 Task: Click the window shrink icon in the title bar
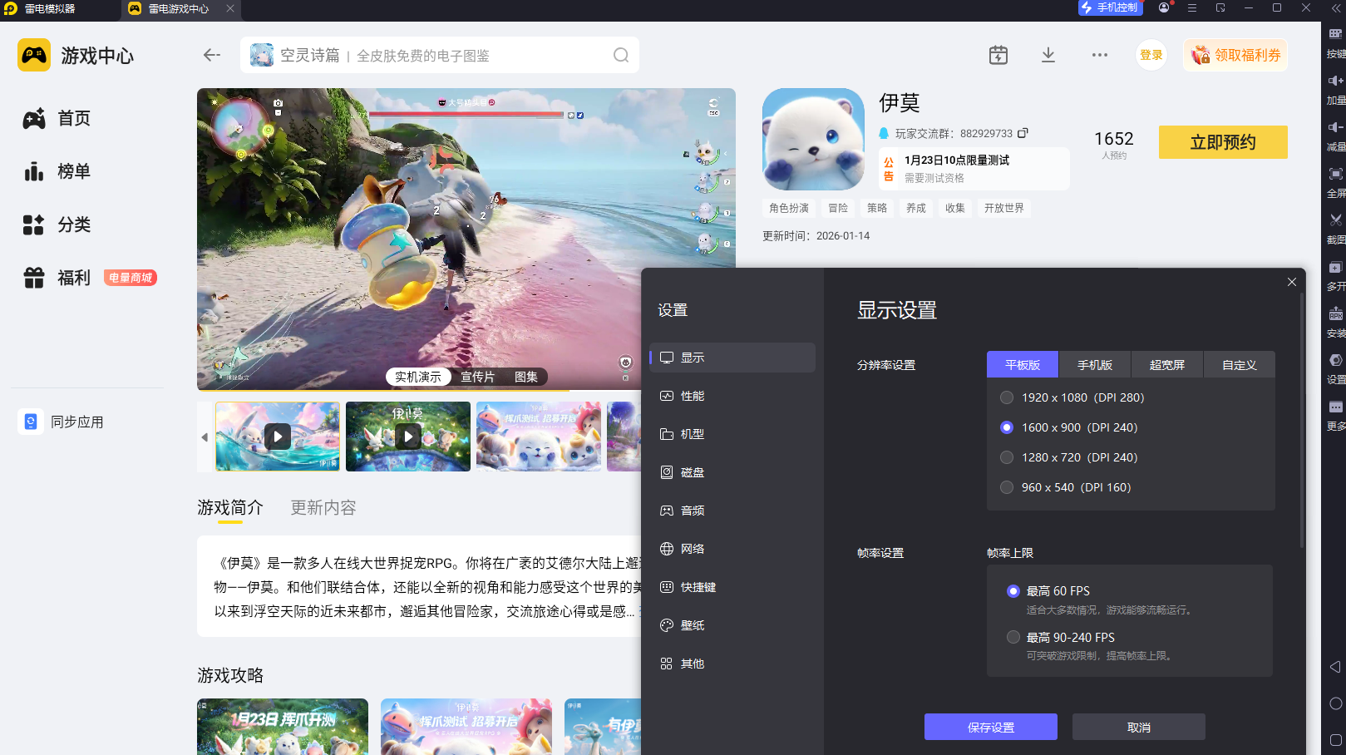click(x=1220, y=7)
